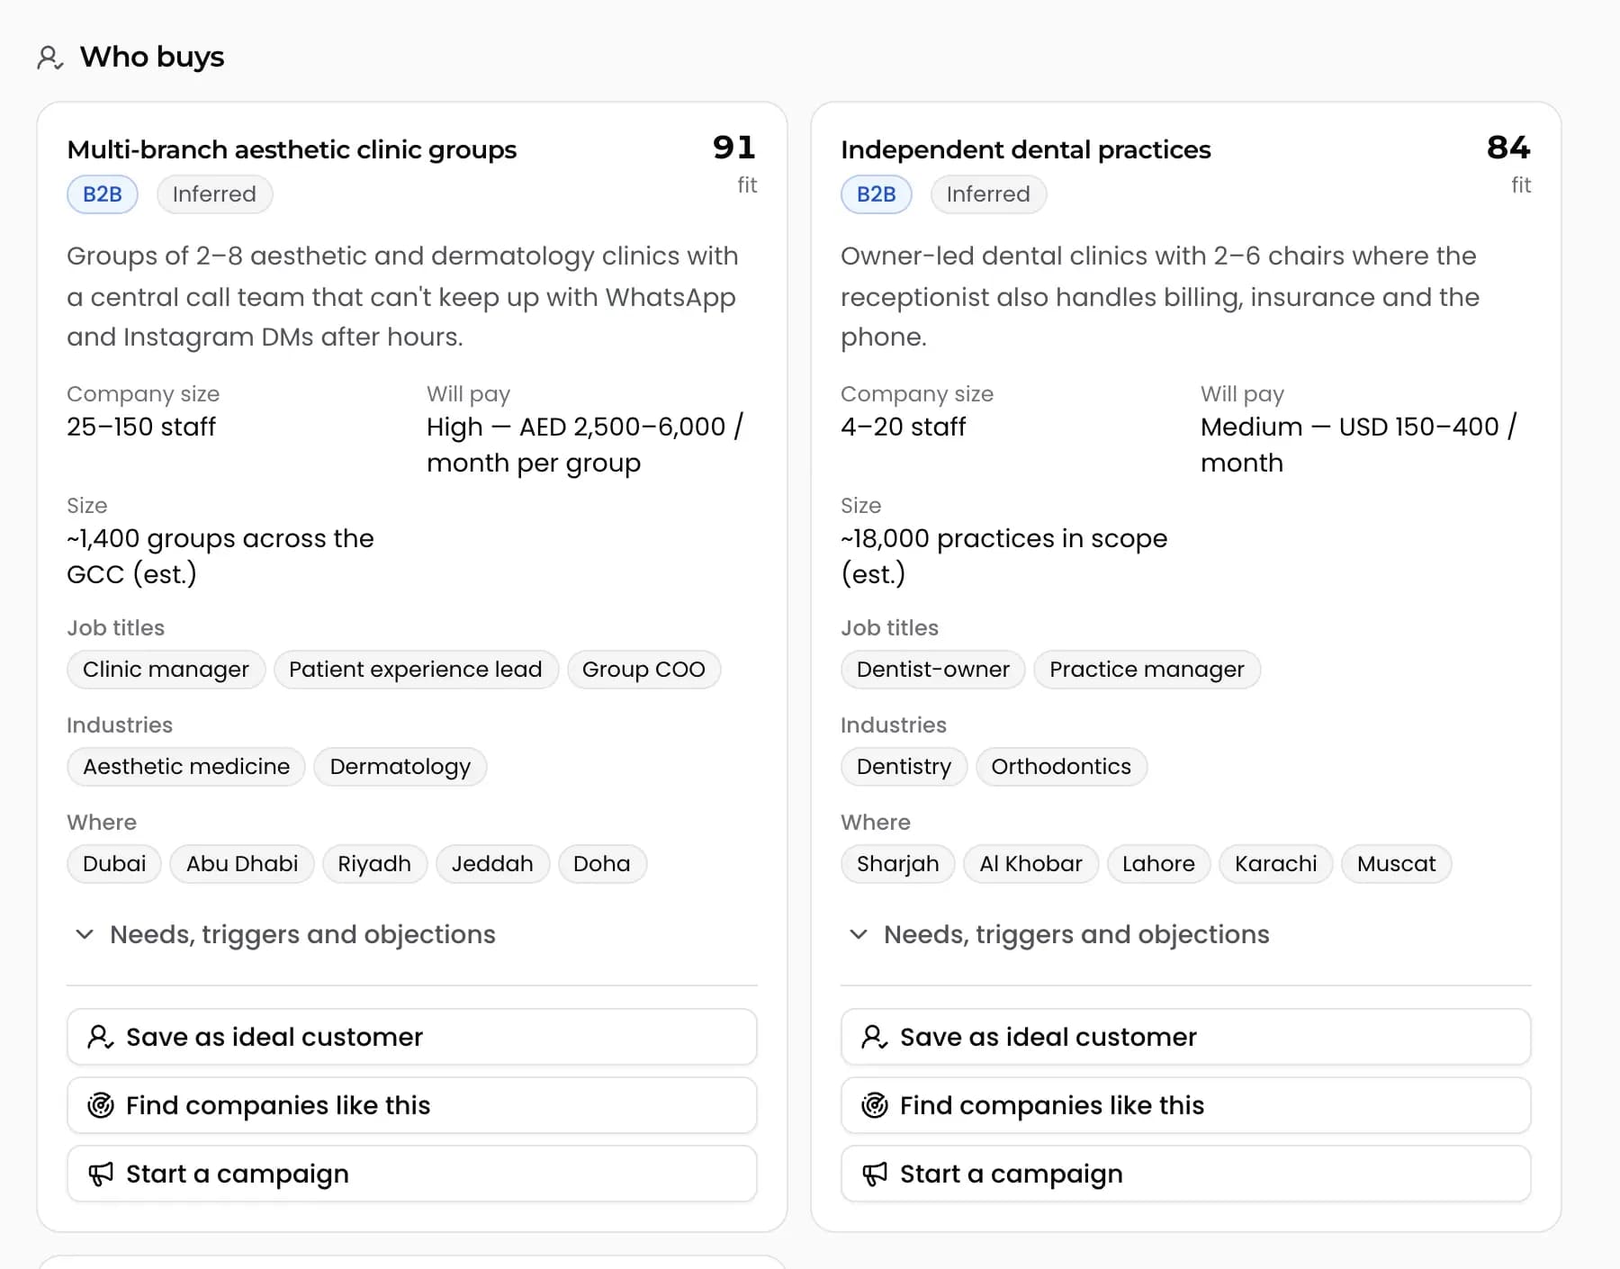Image resolution: width=1620 pixels, height=1269 pixels.
Task: Click the B2B badge on Independent dental practices
Action: [877, 194]
